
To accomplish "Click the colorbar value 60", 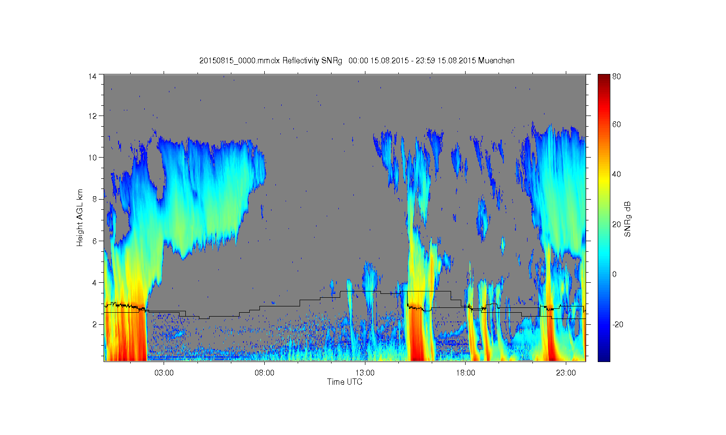I will (617, 125).
